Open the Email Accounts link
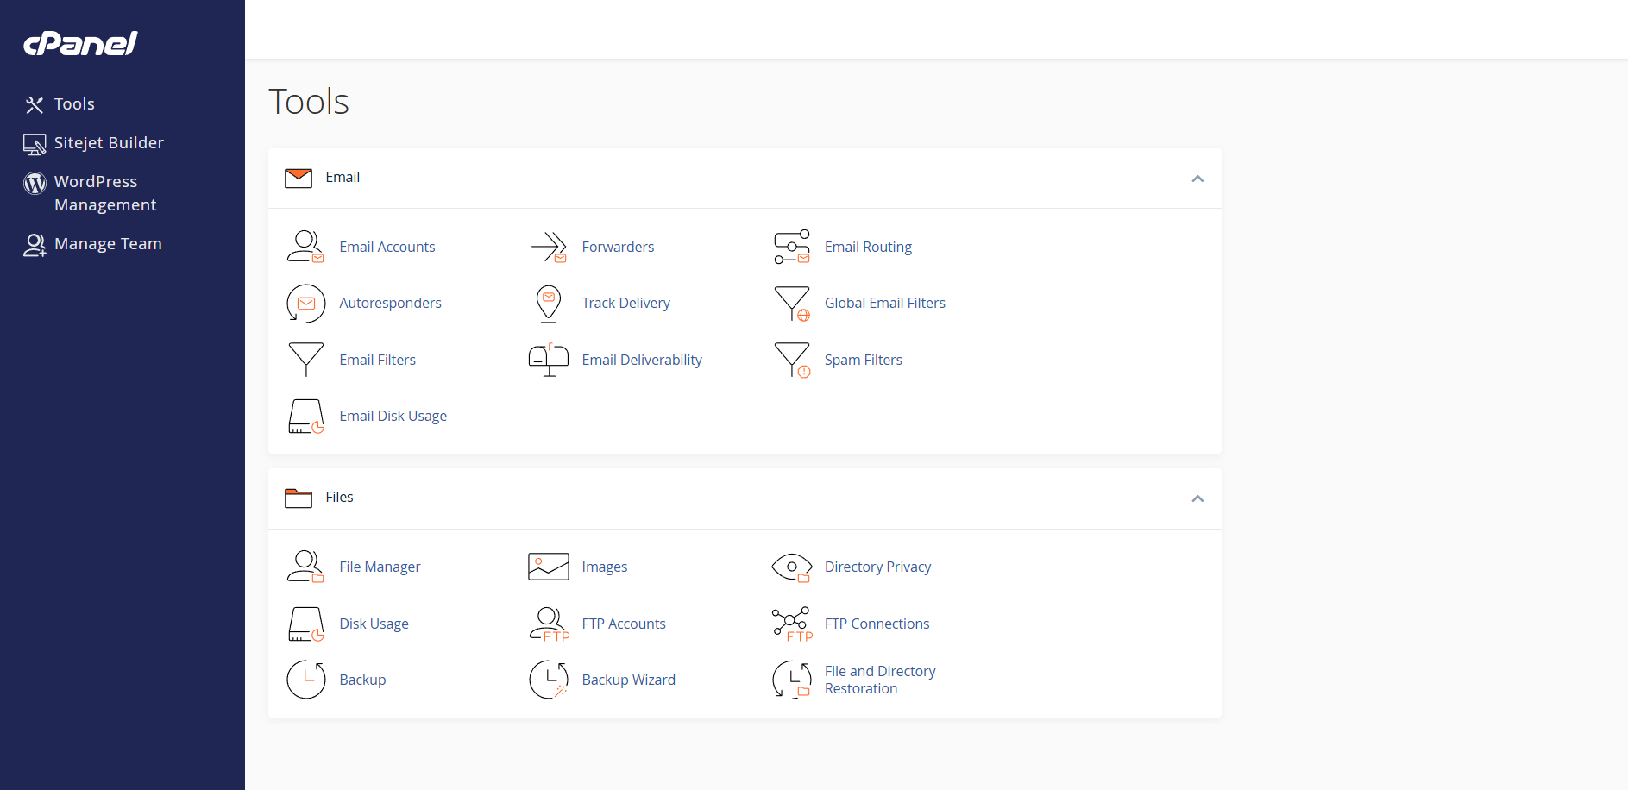Image resolution: width=1628 pixels, height=790 pixels. [387, 247]
